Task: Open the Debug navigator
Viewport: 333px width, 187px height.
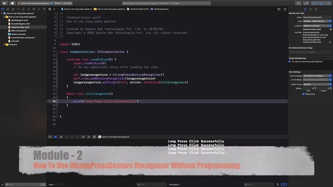Action: point(34,9)
